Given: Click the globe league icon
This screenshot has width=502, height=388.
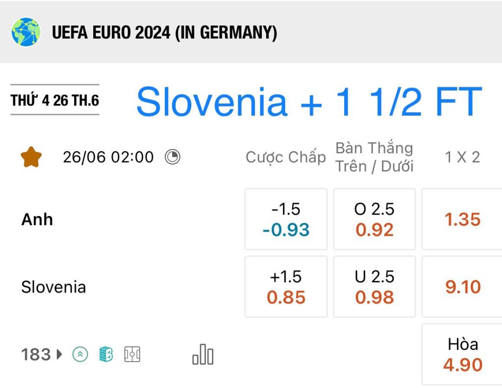Looking at the screenshot, I should (x=26, y=32).
